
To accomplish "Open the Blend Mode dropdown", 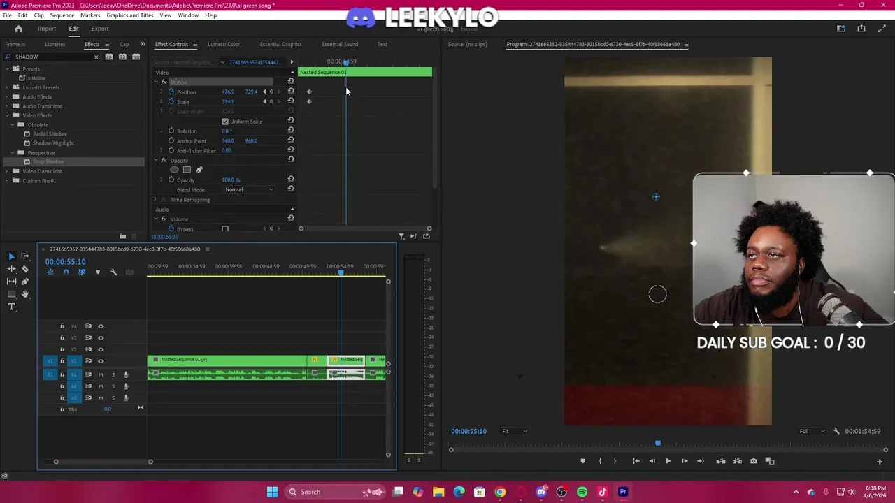I will tap(249, 189).
